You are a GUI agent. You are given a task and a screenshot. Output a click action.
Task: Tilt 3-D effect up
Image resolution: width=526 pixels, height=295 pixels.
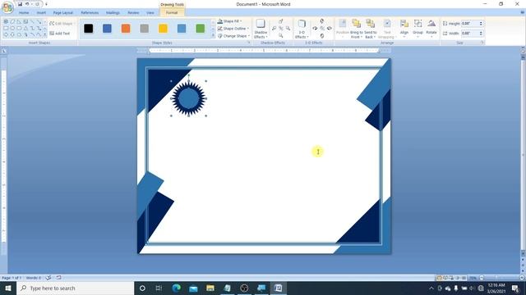tap(322, 21)
